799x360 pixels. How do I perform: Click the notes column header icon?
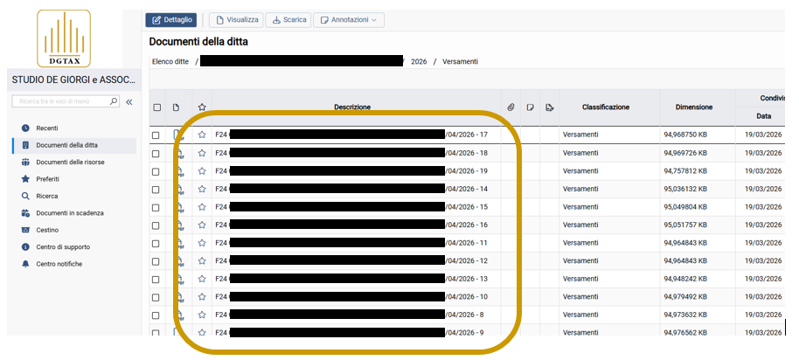[530, 107]
